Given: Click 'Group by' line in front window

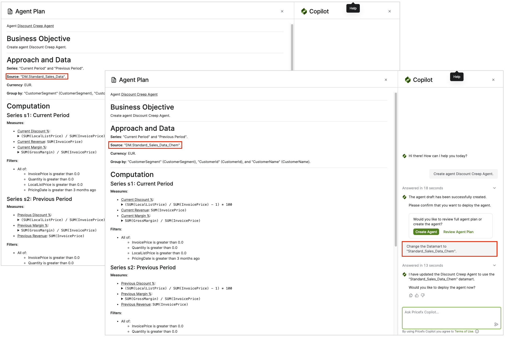Looking at the screenshot, I should (x=210, y=162).
